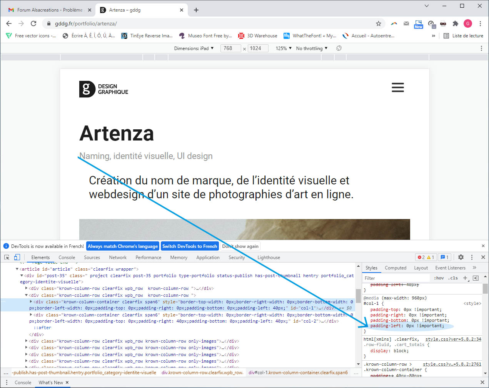Bookmark this page with the star icon
The height and width of the screenshot is (388, 489).
pyautogui.click(x=379, y=23)
